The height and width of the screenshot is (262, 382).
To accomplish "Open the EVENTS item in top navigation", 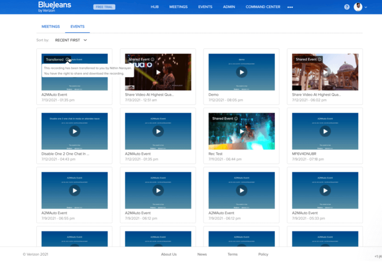I will point(205,7).
